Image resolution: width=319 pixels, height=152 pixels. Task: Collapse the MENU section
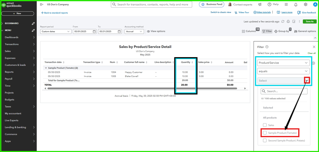click(2, 30)
